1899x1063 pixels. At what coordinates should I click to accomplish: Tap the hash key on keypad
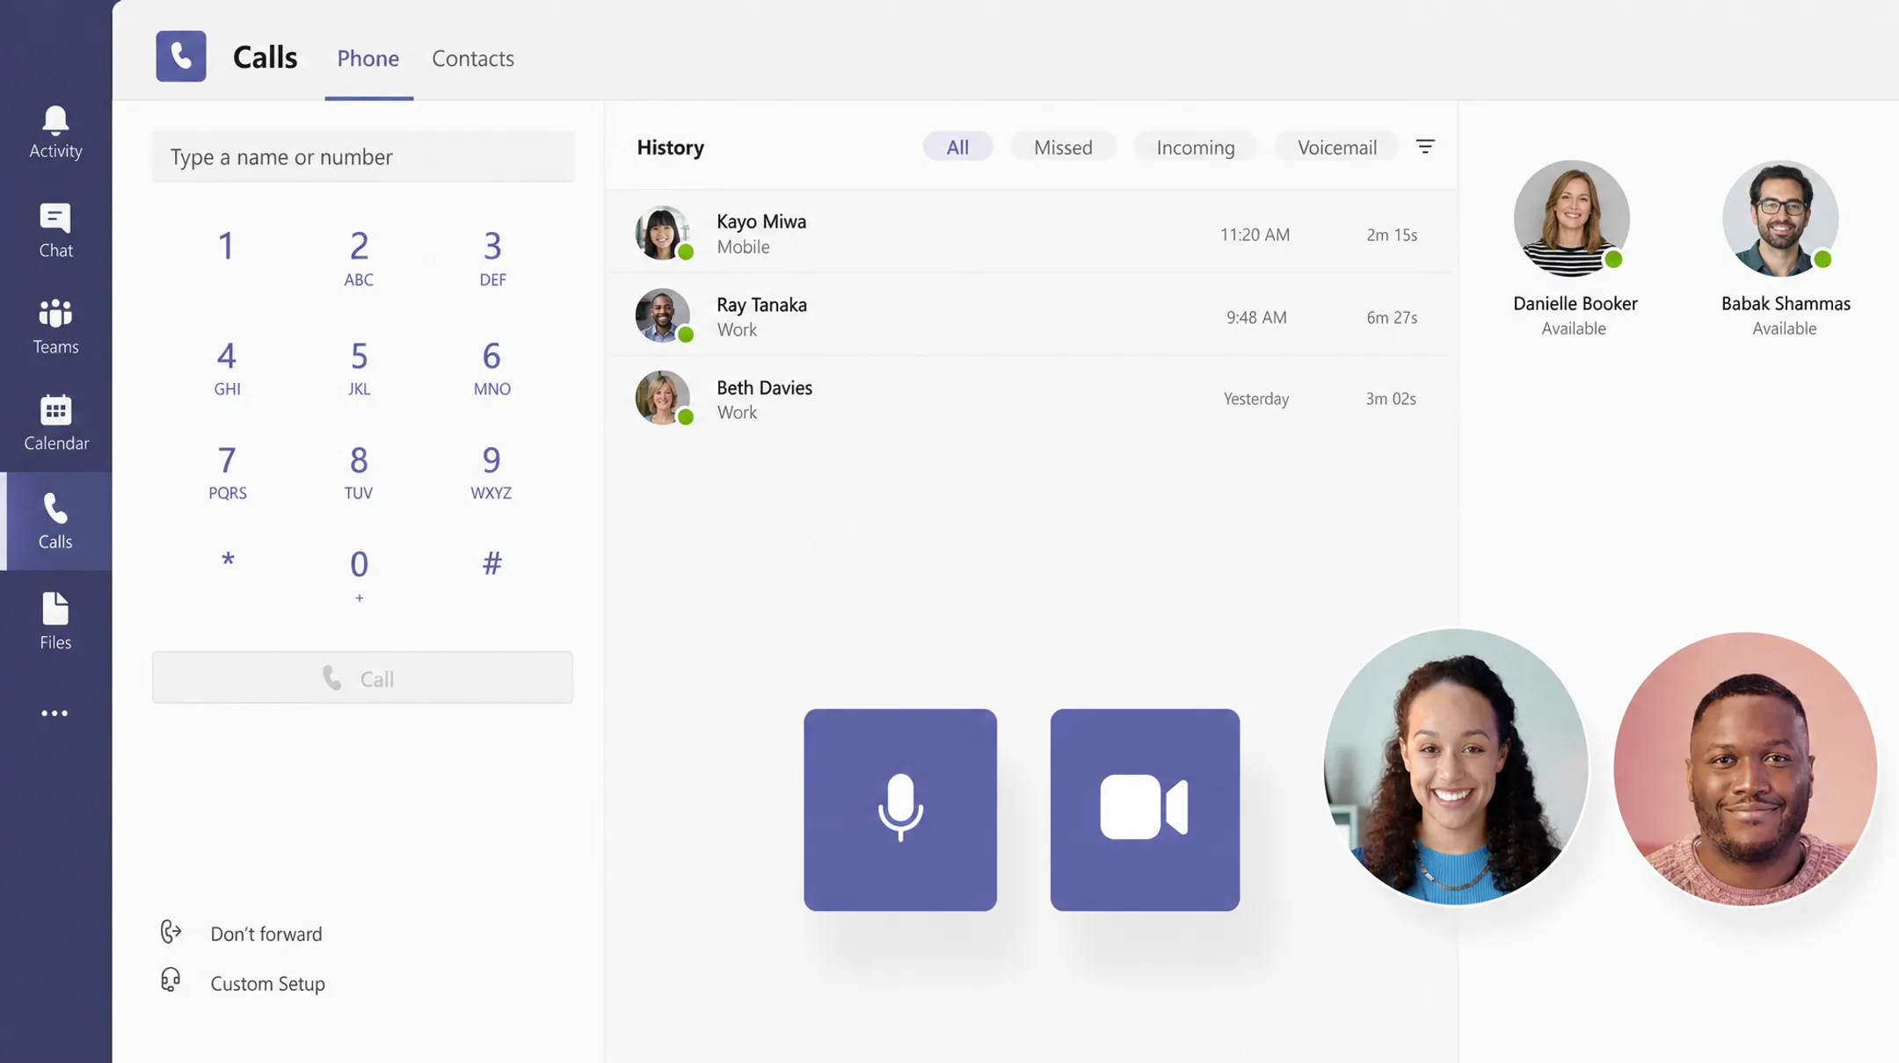click(x=492, y=562)
